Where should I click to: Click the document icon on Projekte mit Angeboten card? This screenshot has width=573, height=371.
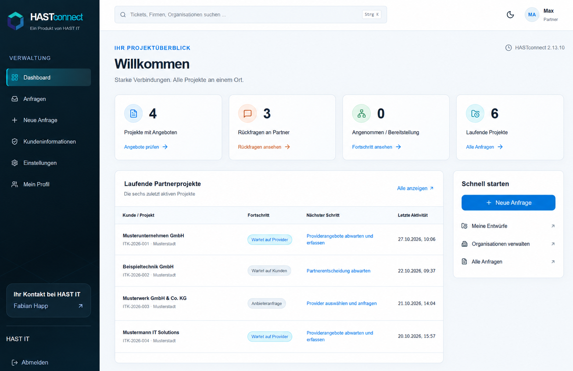[x=133, y=114]
